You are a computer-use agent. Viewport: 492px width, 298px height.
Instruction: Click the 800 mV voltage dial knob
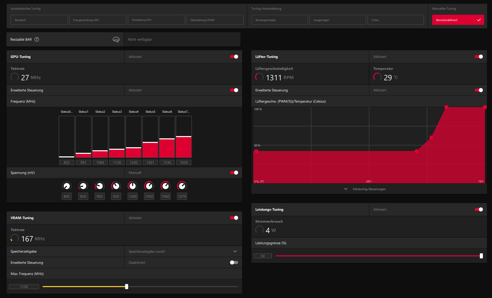(x=67, y=186)
